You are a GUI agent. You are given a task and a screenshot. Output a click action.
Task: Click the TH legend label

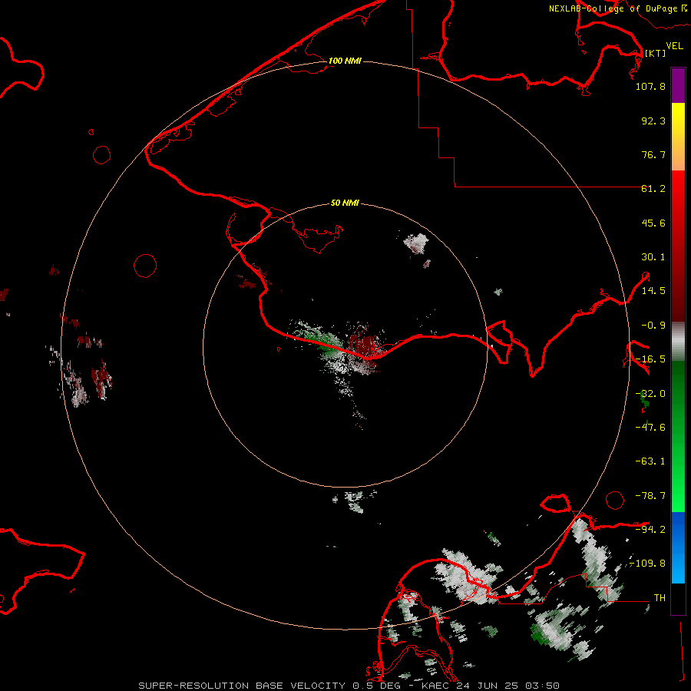click(660, 597)
